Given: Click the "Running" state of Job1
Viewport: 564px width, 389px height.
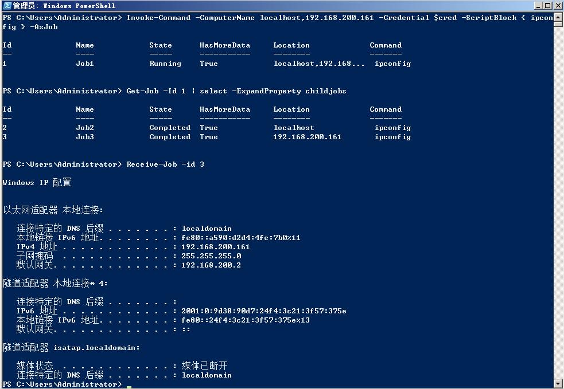Looking at the screenshot, I should point(165,64).
